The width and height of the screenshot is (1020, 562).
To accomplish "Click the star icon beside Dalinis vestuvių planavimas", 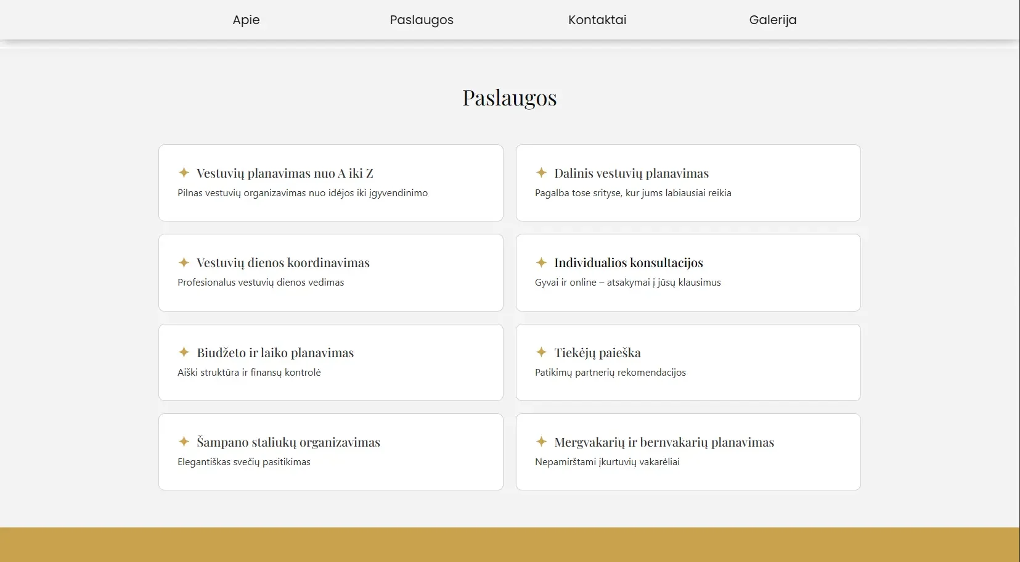I will coord(541,173).
